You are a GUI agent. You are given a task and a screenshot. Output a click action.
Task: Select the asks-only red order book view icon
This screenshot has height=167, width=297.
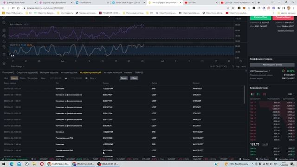point(265,94)
